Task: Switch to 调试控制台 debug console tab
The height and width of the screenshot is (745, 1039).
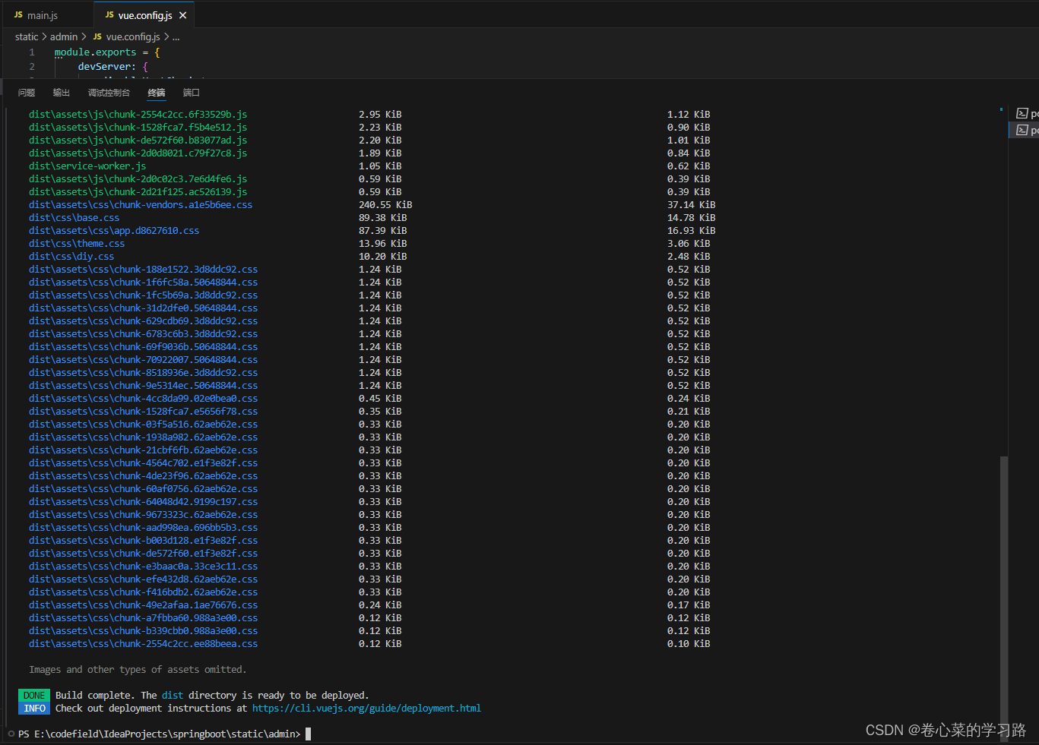Action: tap(109, 93)
